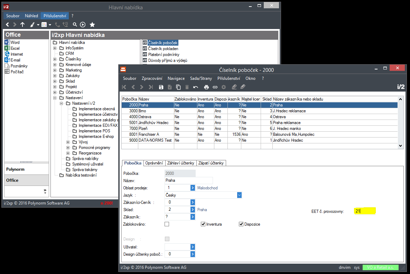The image size is (410, 274).
Task: Open Excel from the Office panel
Action: click(x=12, y=48)
